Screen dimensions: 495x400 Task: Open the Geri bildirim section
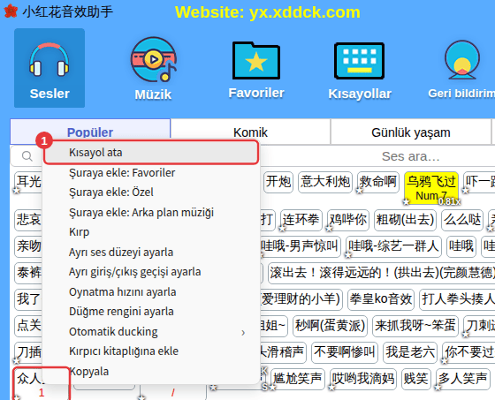(461, 70)
